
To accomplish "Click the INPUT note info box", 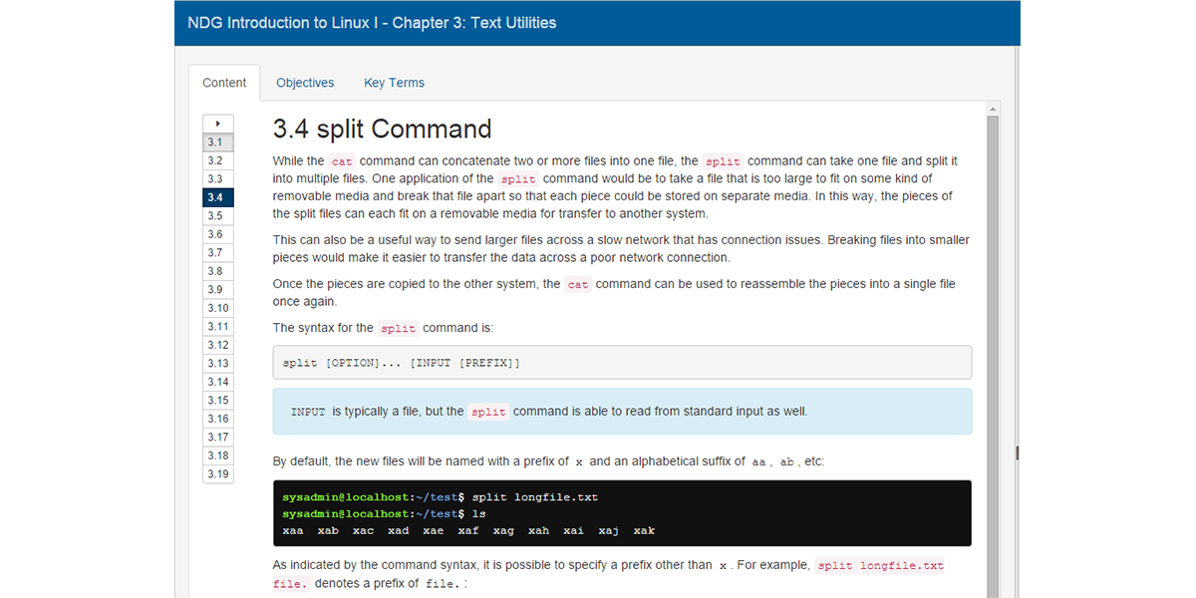I will (x=622, y=412).
